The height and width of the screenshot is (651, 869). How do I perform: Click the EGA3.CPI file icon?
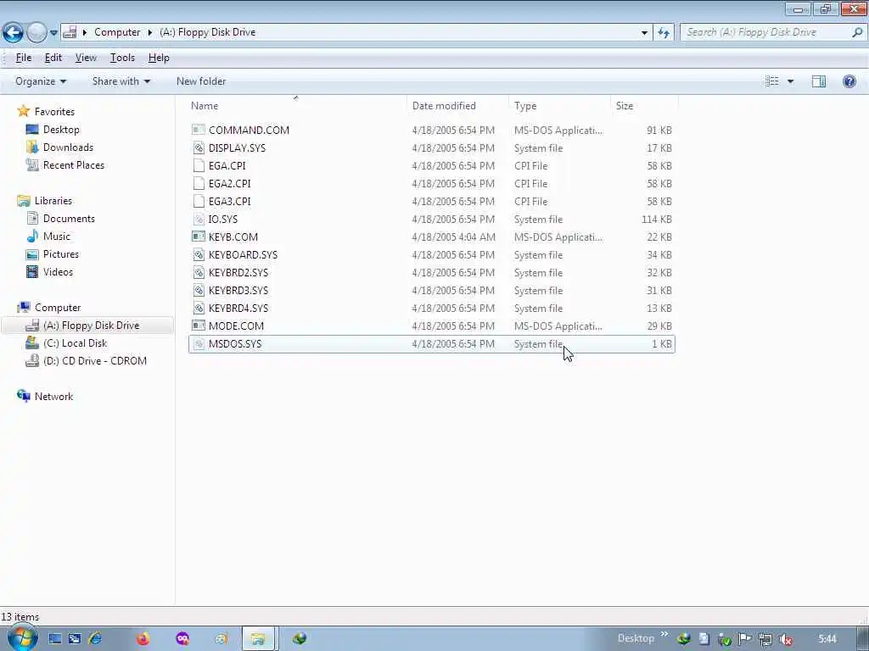(199, 201)
